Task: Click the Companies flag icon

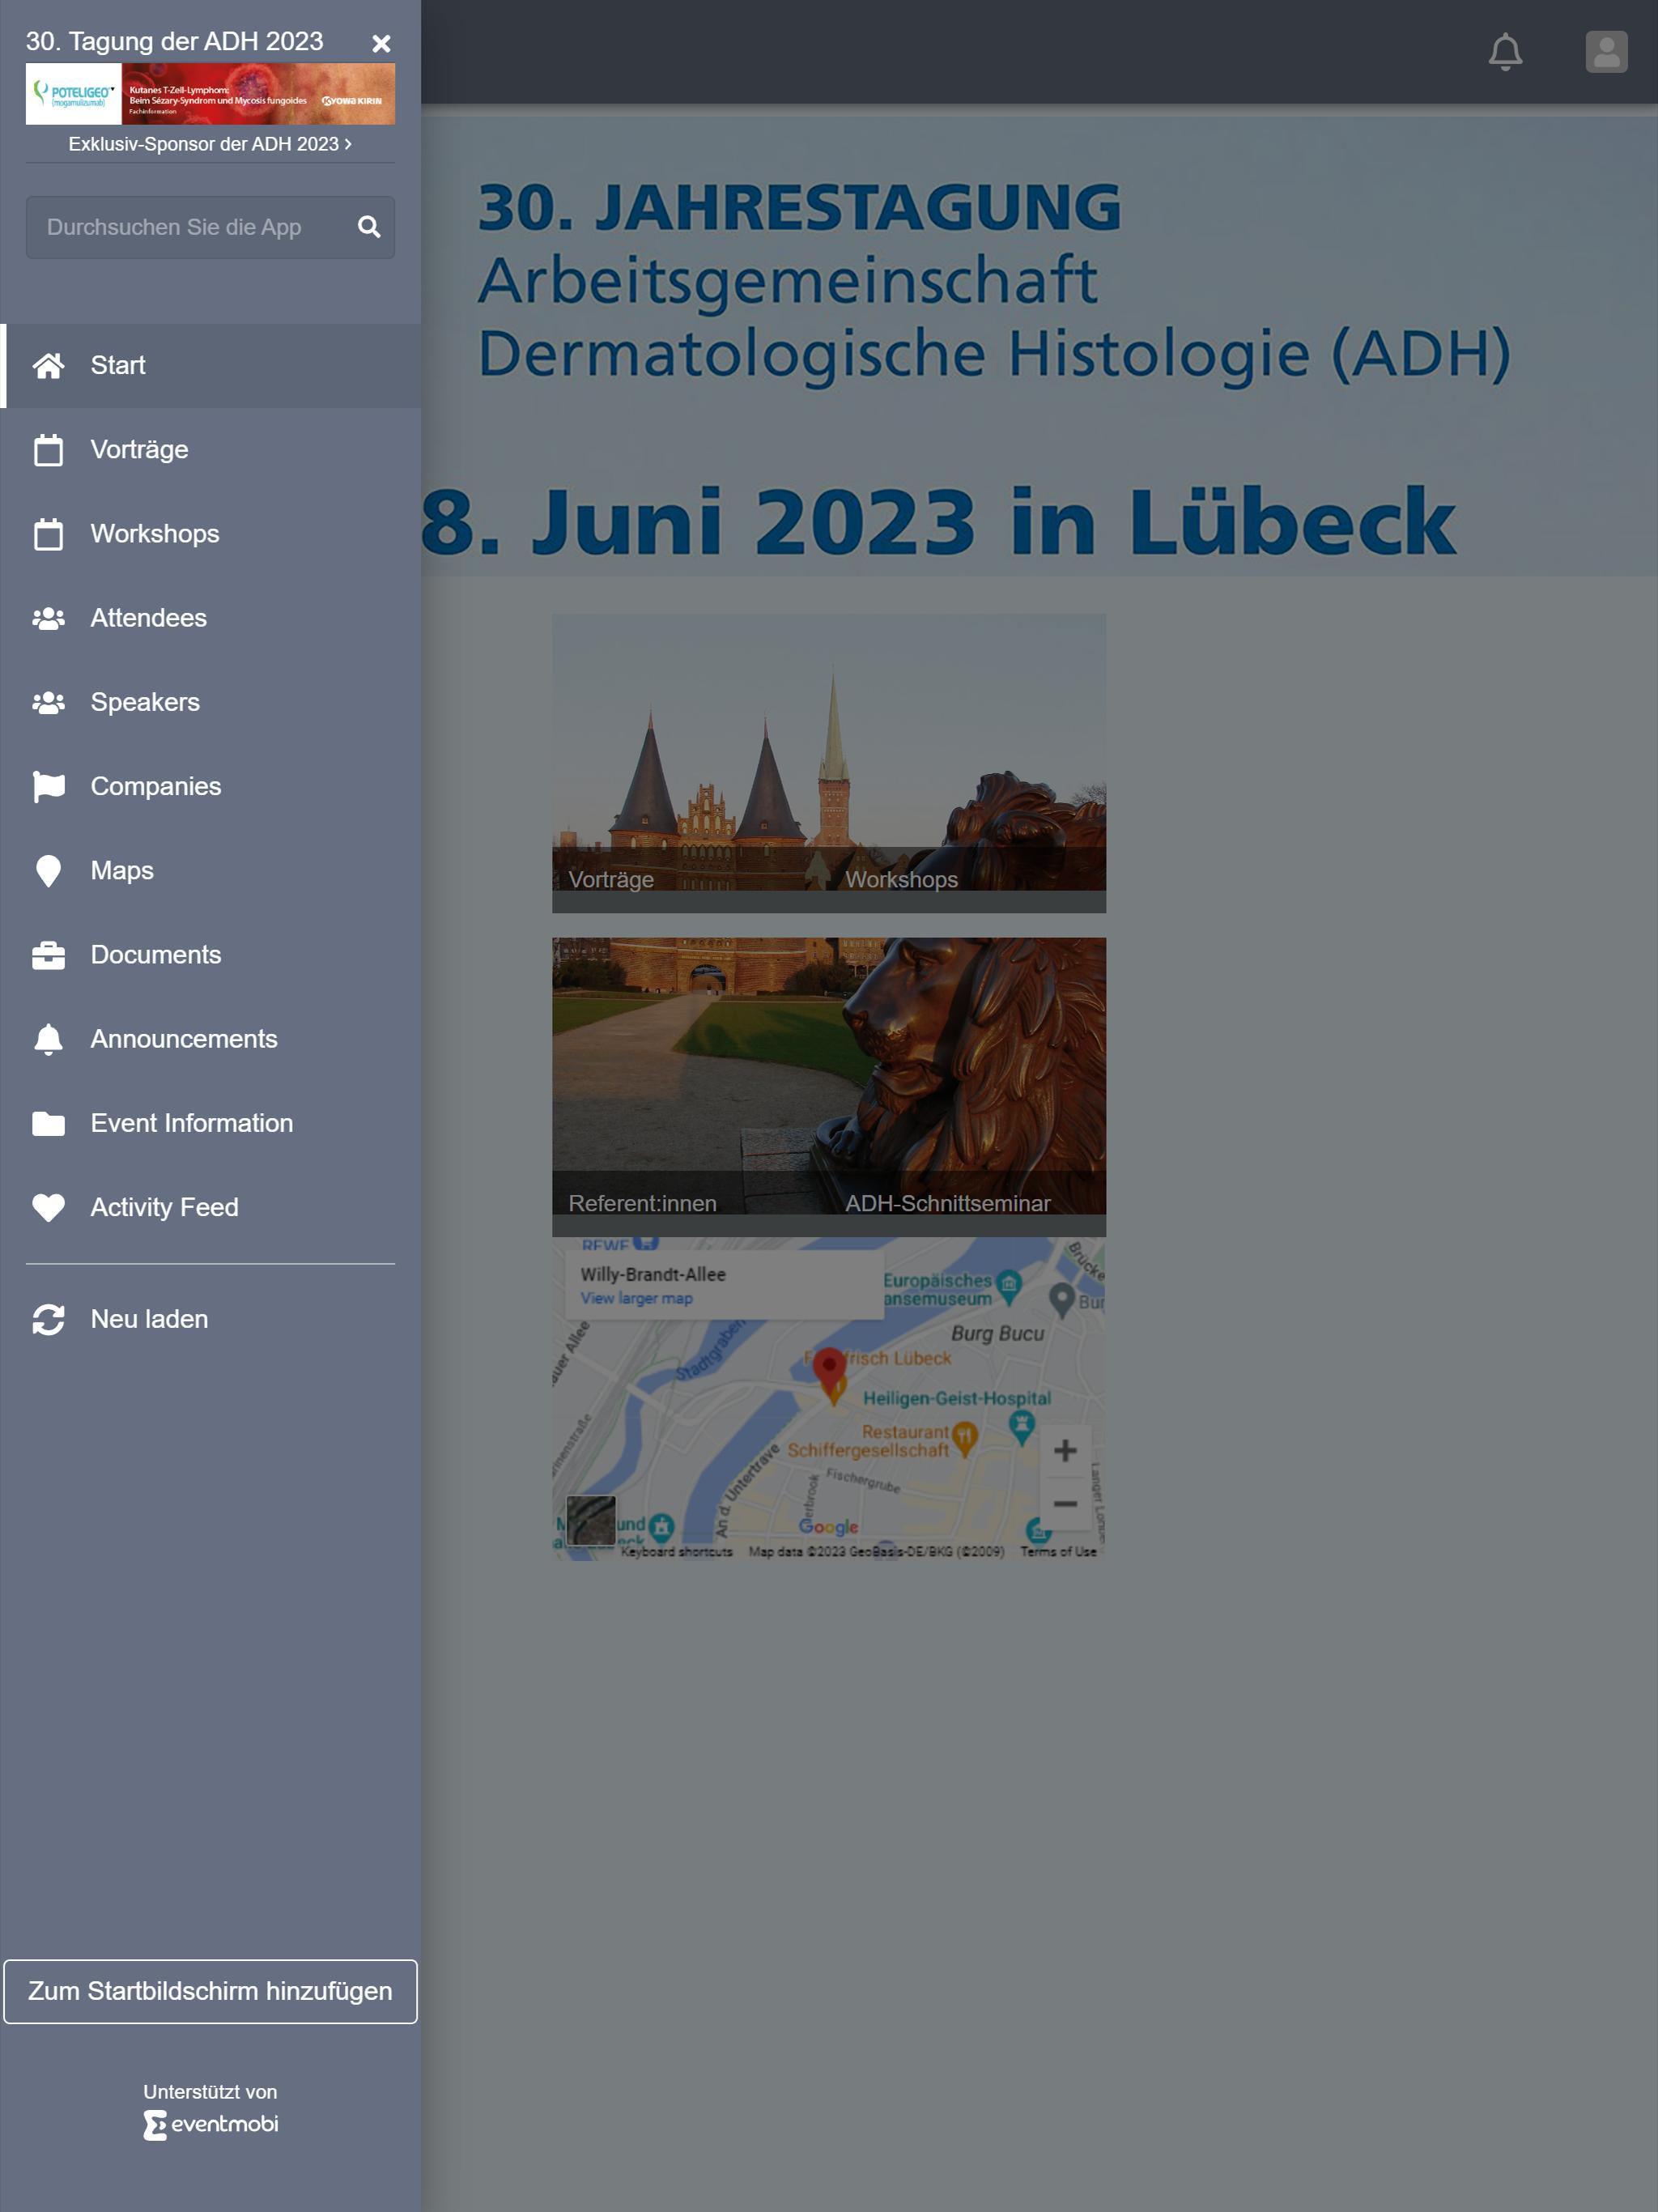Action: click(48, 787)
